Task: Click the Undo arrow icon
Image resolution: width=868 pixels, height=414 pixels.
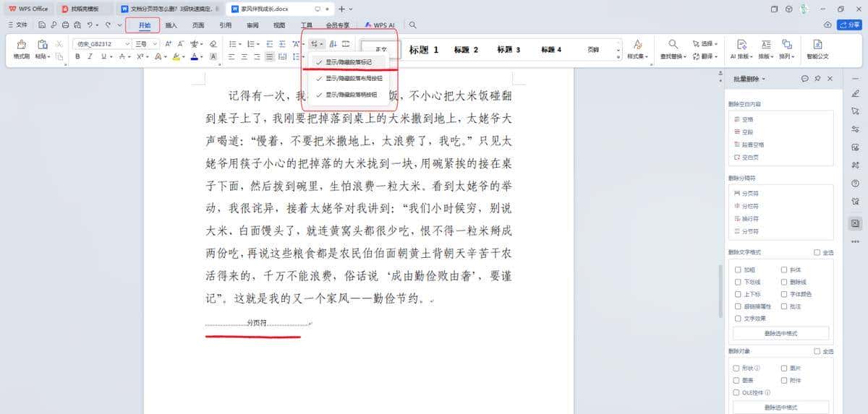Action: pos(88,25)
